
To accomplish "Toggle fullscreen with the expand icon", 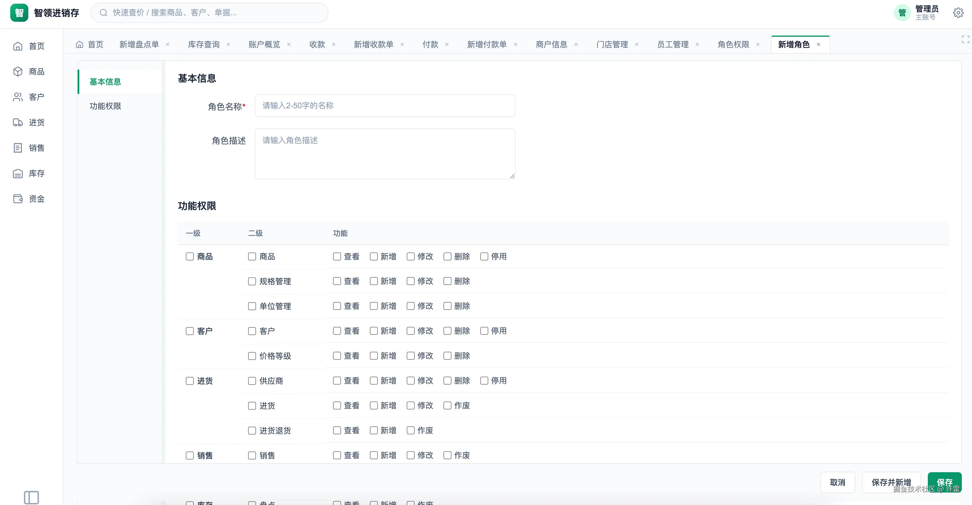I will (965, 39).
